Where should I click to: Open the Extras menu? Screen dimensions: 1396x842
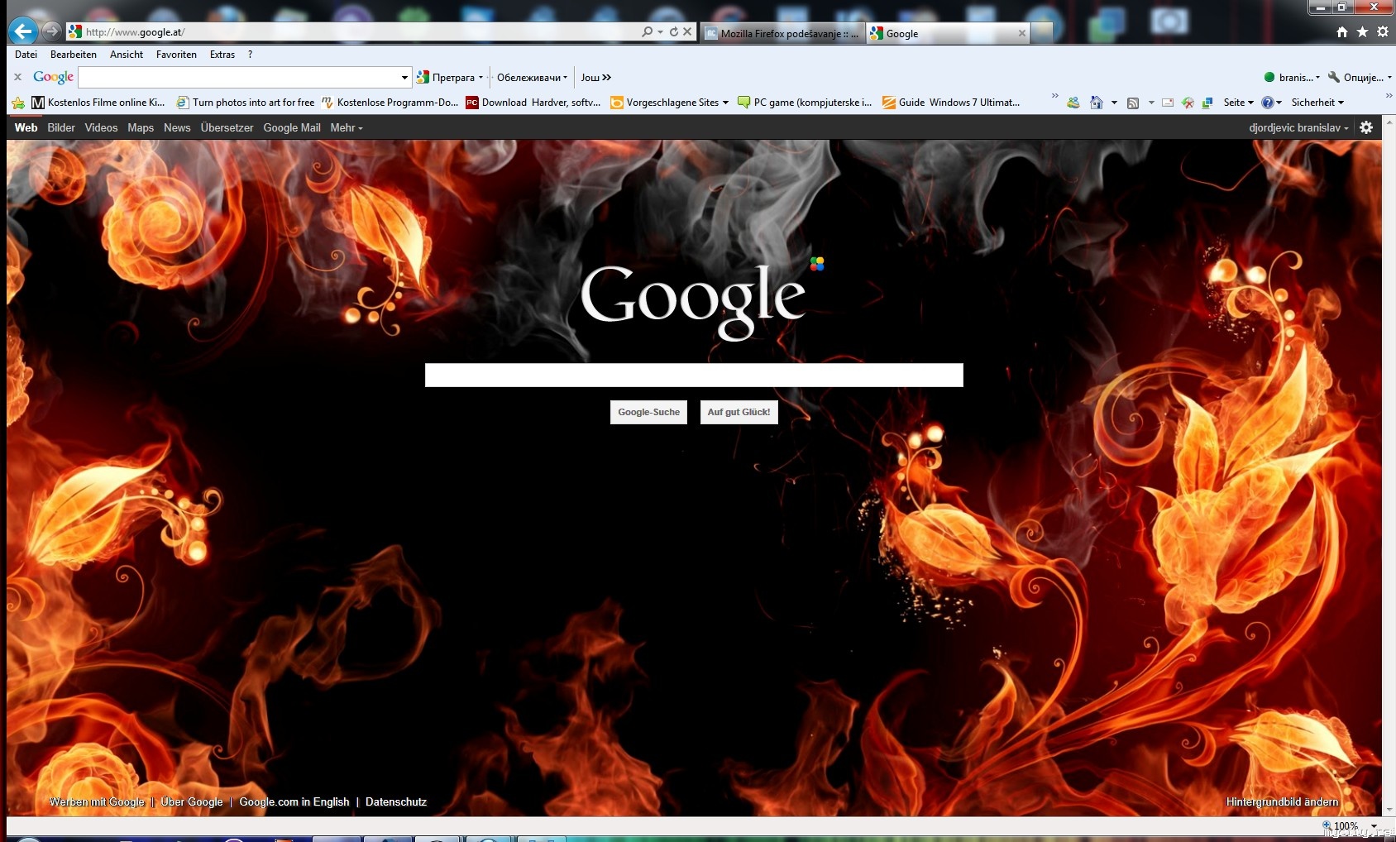pyautogui.click(x=222, y=55)
